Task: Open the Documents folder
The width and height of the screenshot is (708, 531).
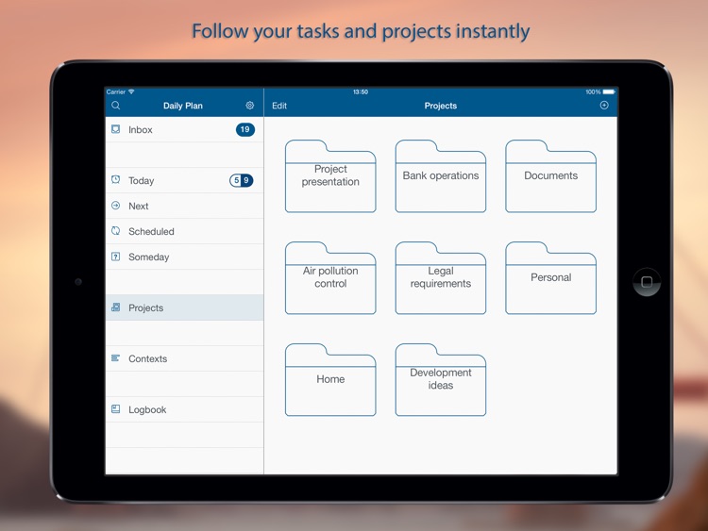Action: click(x=551, y=176)
